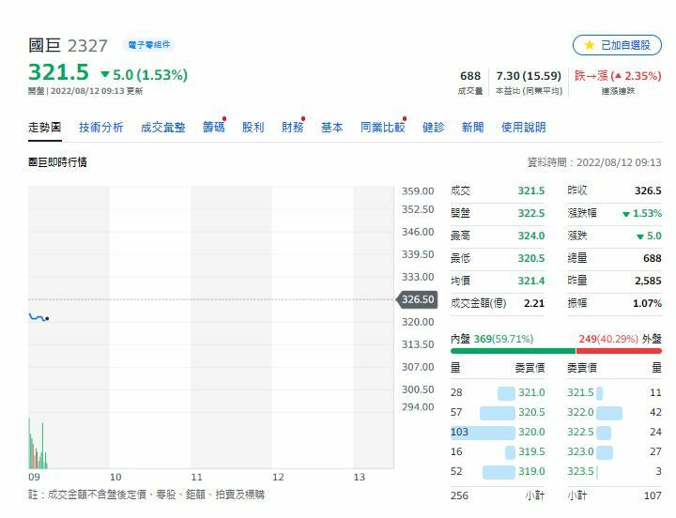Open the 新聞 tab

473,128
